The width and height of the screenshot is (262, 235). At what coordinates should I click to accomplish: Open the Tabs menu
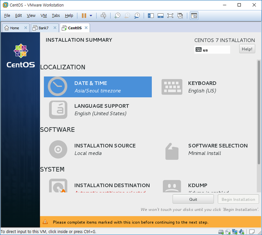[x=56, y=15]
